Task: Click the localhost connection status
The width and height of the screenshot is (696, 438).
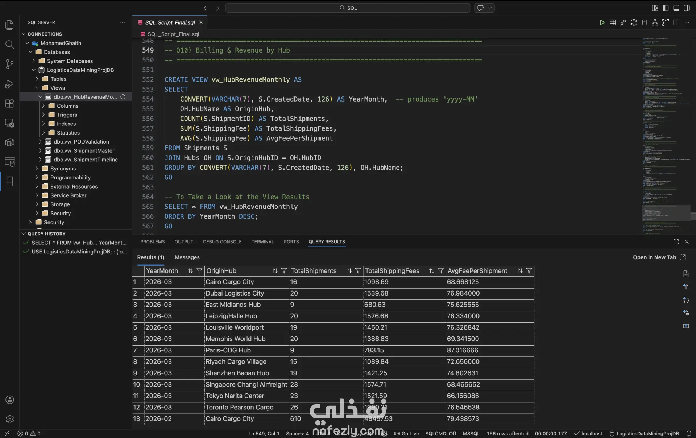Action: [x=588, y=433]
